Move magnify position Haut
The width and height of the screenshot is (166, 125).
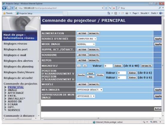(90, 74)
